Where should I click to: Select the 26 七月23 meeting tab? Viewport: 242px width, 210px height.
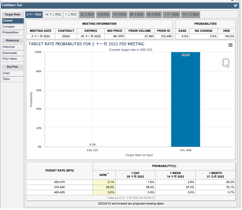click(137, 14)
